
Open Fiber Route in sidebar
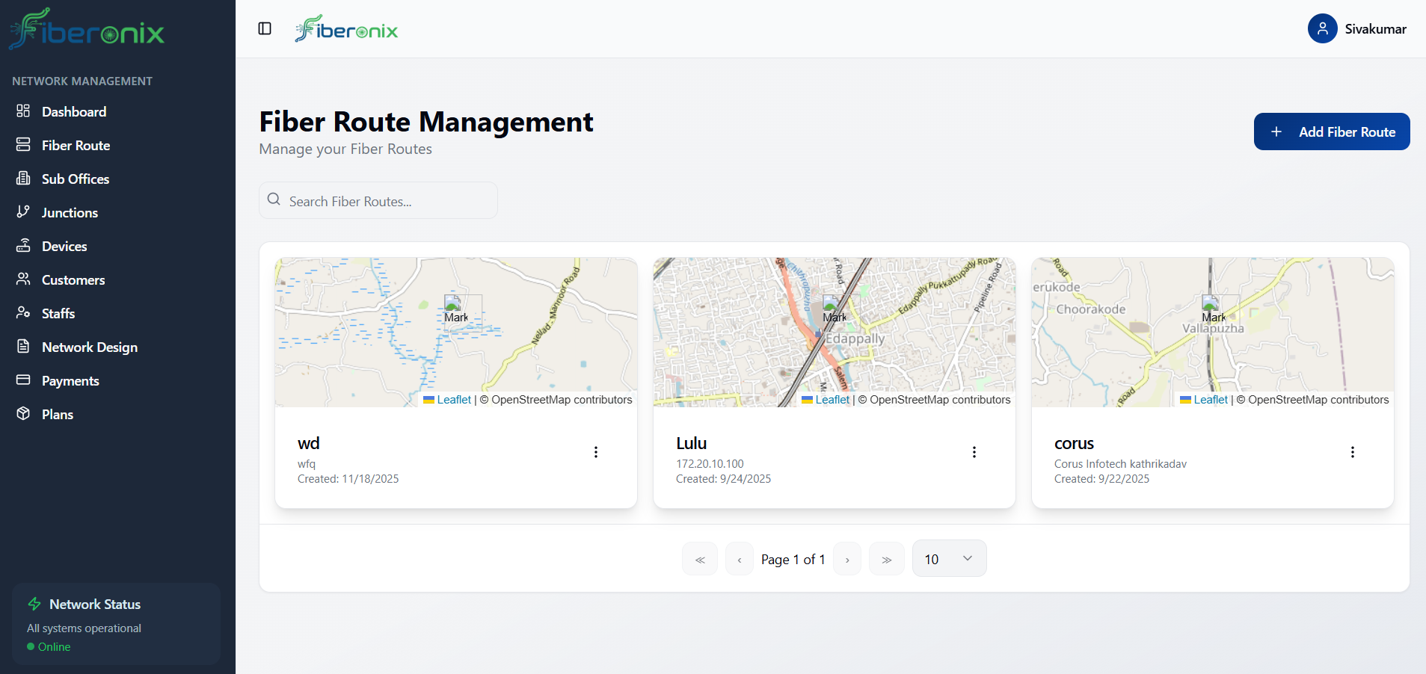tap(76, 146)
